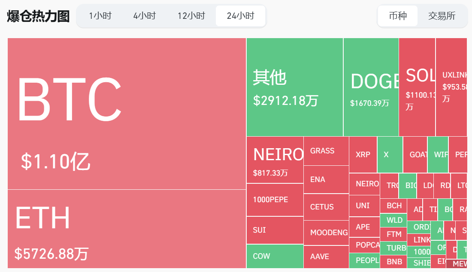
Task: Select the MOODENG tile
Action: 326,233
